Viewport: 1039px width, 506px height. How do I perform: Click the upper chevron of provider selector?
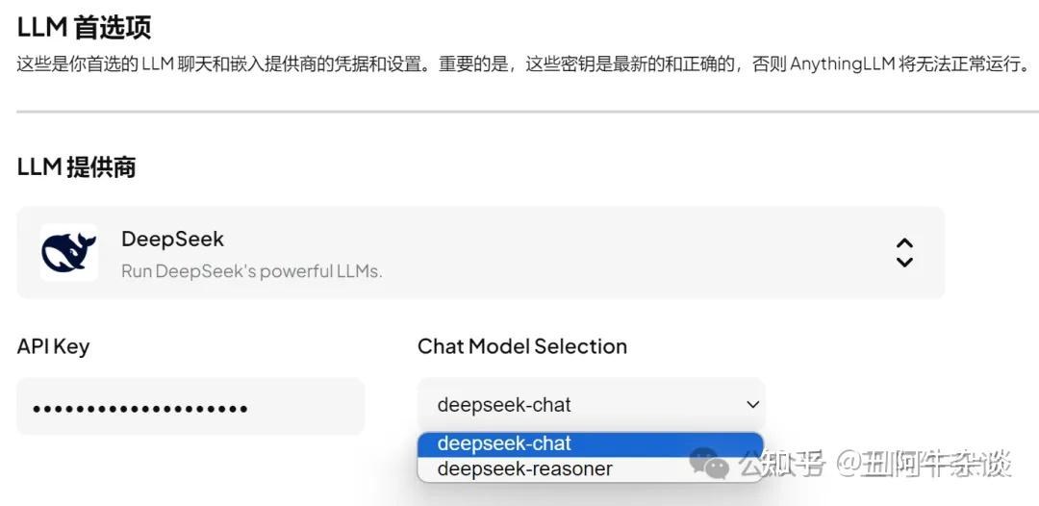click(904, 243)
